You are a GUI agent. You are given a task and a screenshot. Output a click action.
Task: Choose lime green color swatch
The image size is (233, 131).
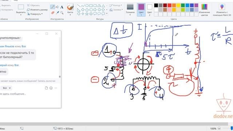183,10
